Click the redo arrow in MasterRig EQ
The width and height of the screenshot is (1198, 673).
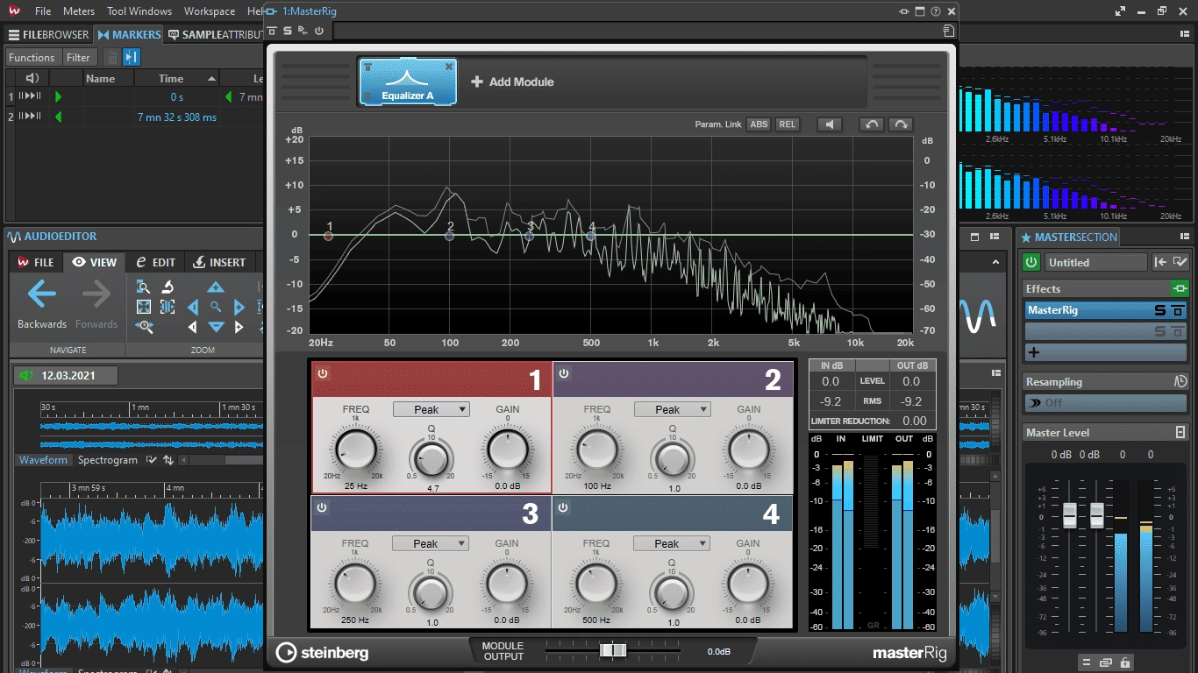click(x=901, y=124)
